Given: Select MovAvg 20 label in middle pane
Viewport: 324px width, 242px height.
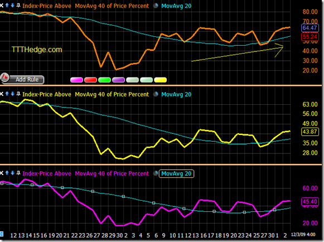Looking at the screenshot, I should pos(176,94).
